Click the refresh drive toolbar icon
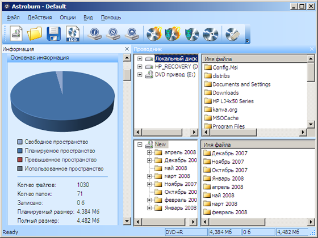Screen dimensions: 318x238 (113, 34)
